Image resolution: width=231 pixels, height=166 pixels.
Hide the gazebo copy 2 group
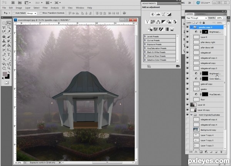click(187, 27)
